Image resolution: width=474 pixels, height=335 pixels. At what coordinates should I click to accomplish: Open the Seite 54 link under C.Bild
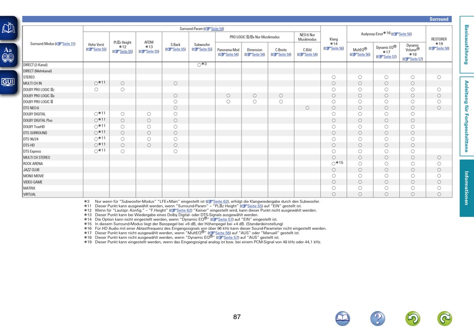(310, 54)
